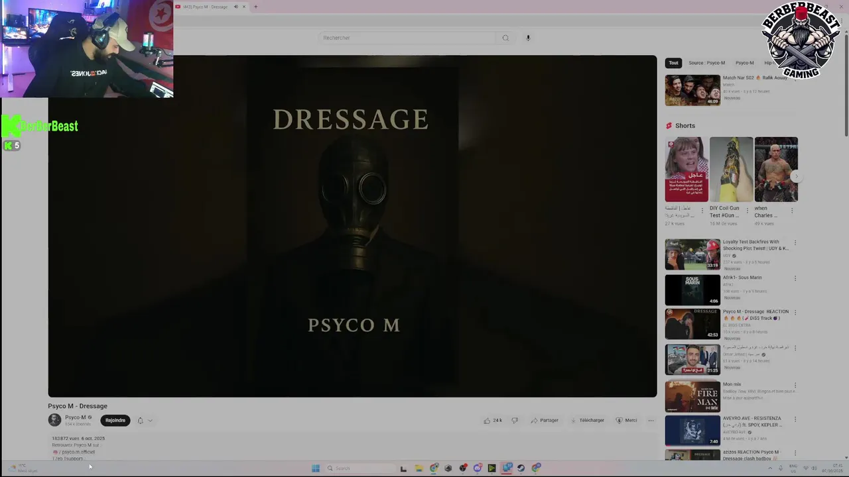The image size is (849, 477).
Task: Open options menu for DIY Coil Gun Short
Action: [747, 211]
